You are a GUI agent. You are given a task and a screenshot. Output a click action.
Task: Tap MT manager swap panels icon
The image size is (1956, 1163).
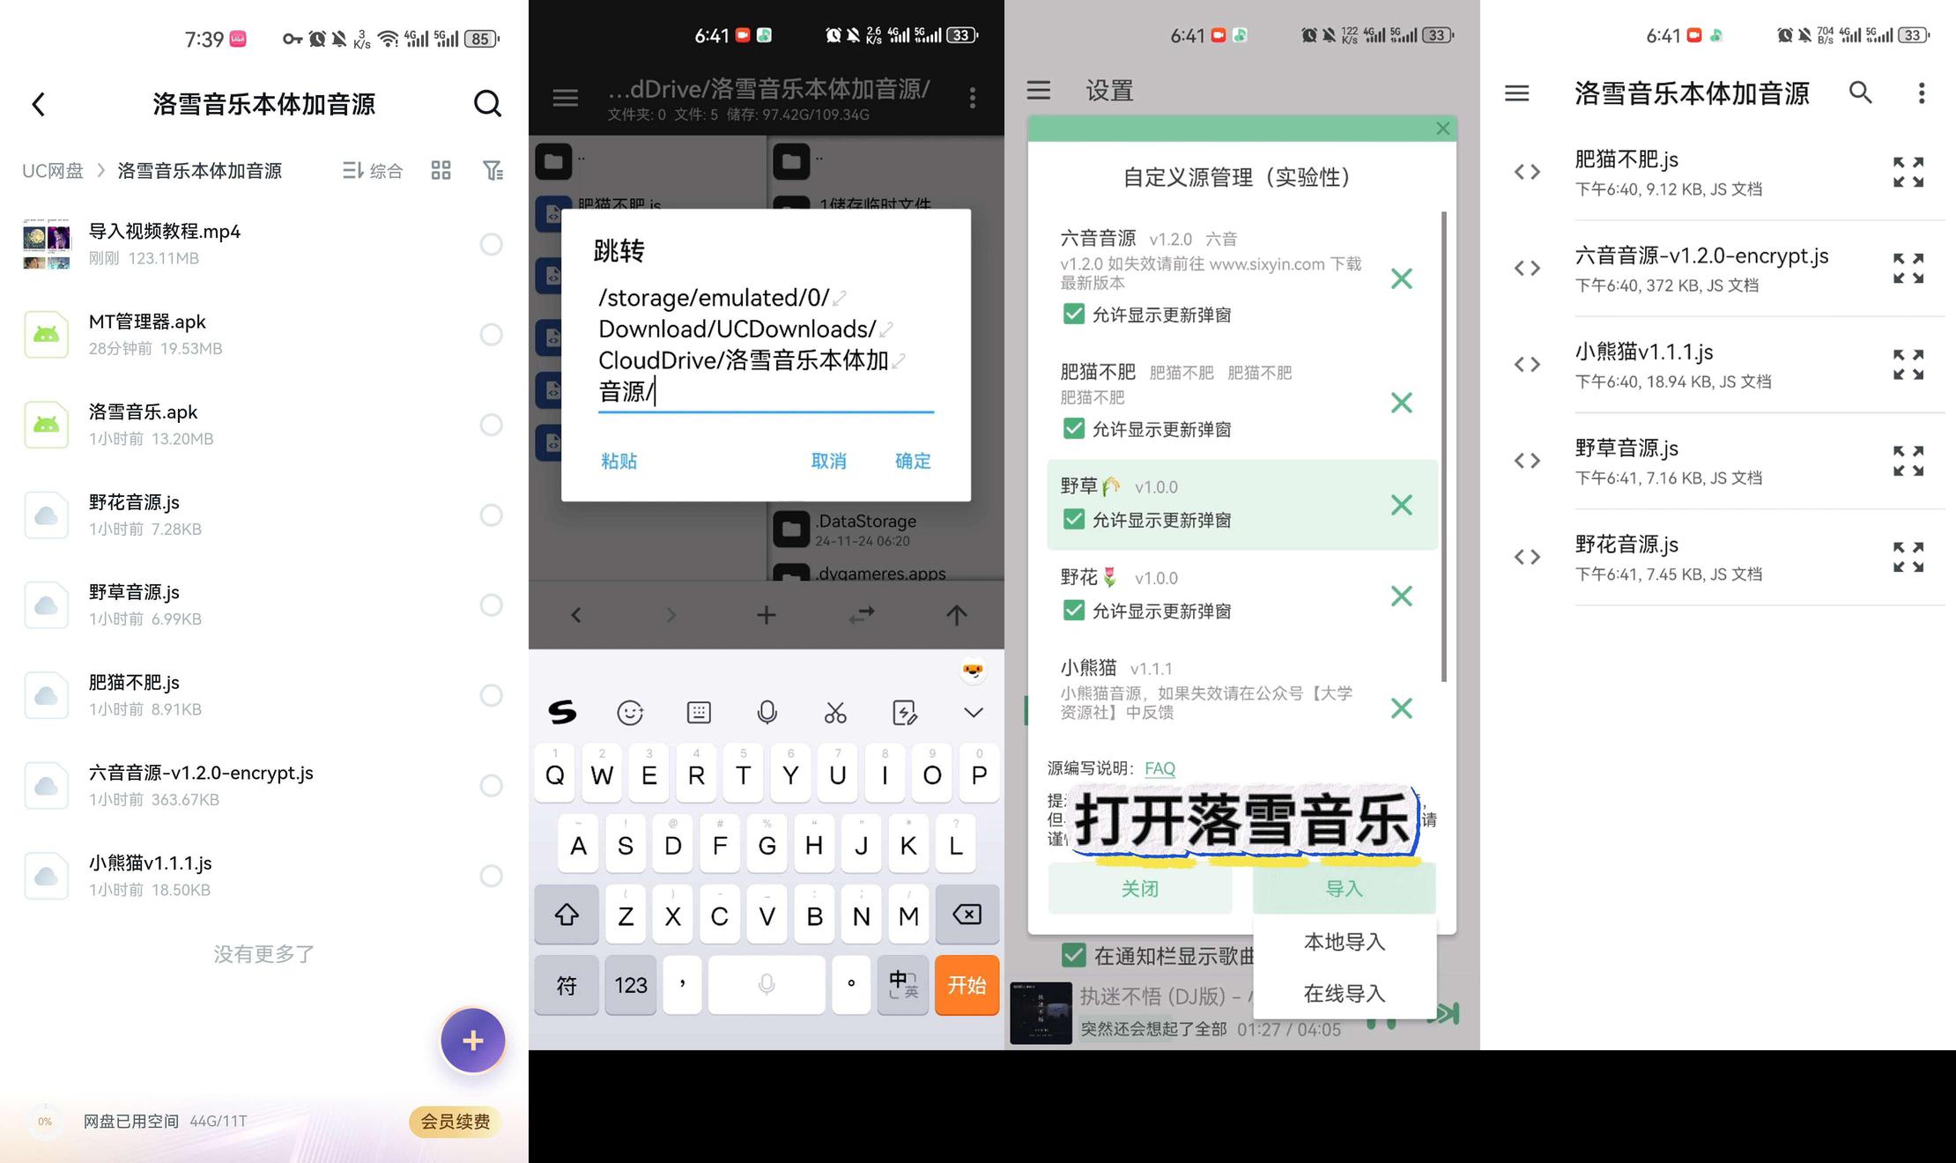click(x=862, y=615)
